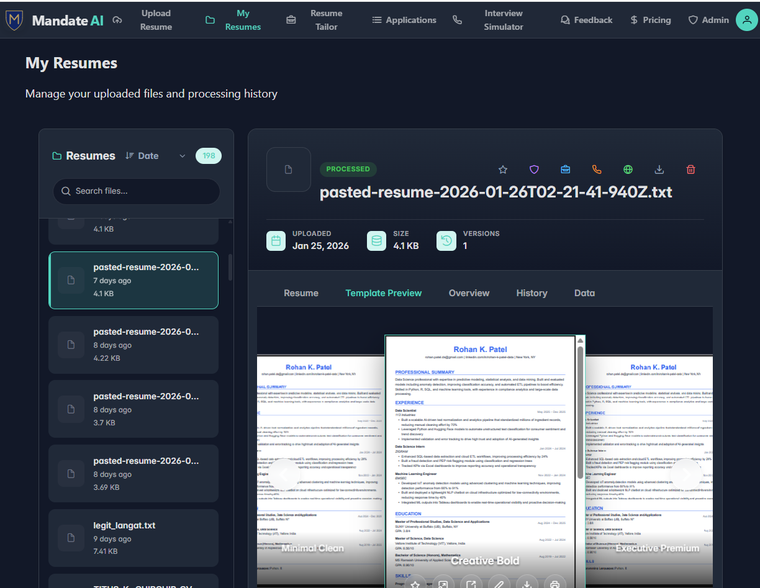Navigate to the Applications section
760x588 pixels.
tap(404, 19)
